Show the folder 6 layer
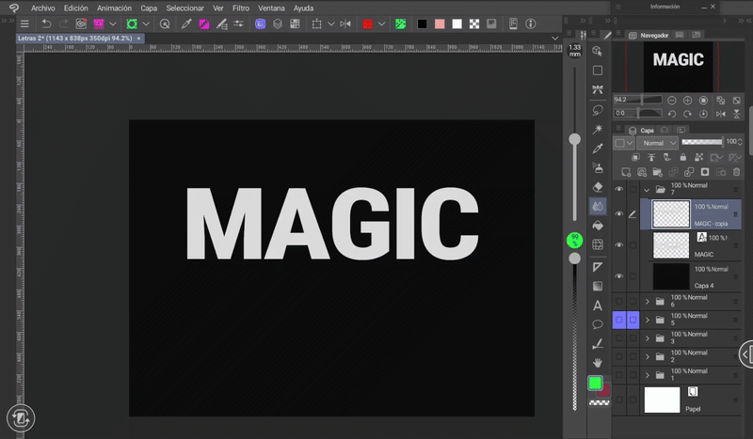Viewport: 753px width, 439px height. tap(619, 302)
